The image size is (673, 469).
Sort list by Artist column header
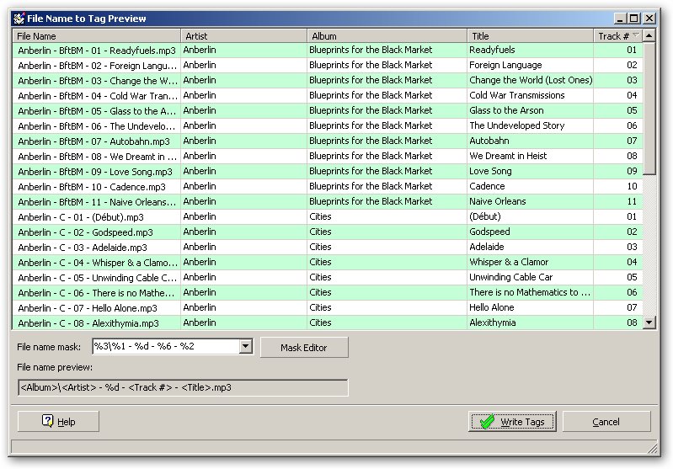coord(243,36)
